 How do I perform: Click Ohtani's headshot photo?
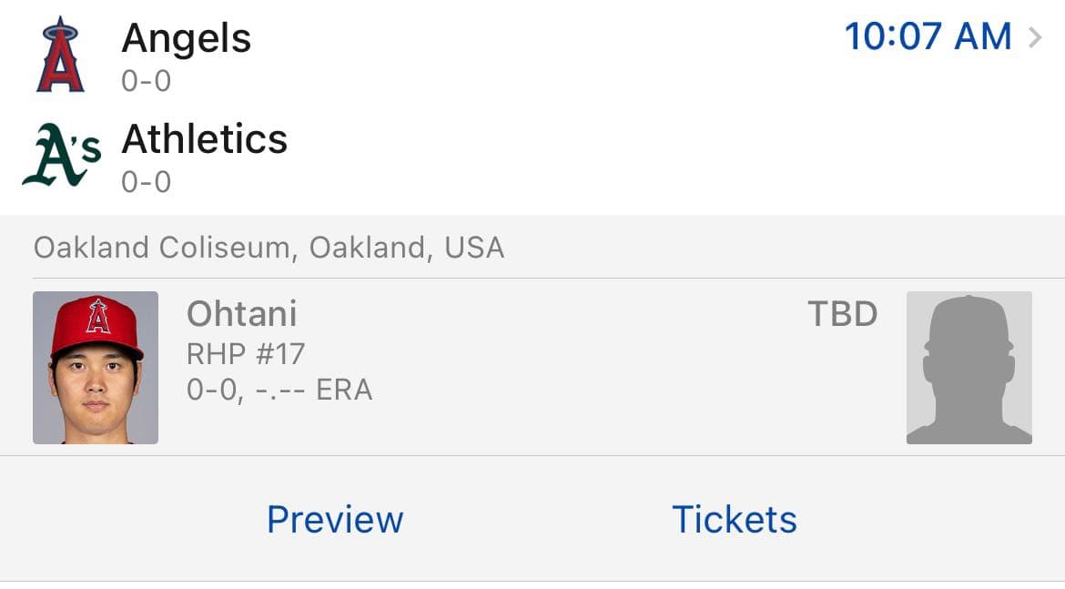pyautogui.click(x=96, y=366)
